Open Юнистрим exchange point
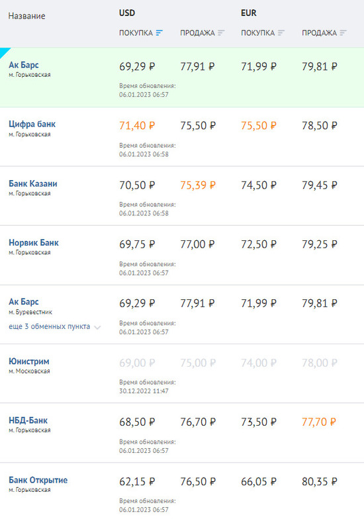The height and width of the screenshot is (519, 364). click(29, 361)
